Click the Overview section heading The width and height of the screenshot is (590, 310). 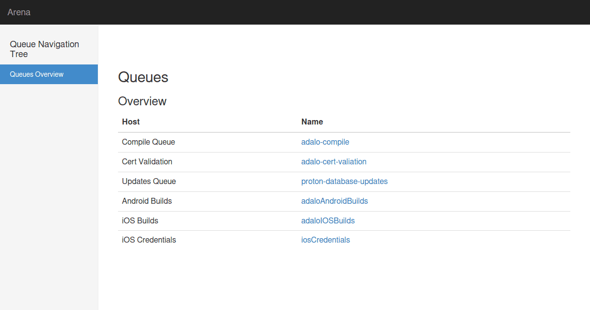point(142,101)
